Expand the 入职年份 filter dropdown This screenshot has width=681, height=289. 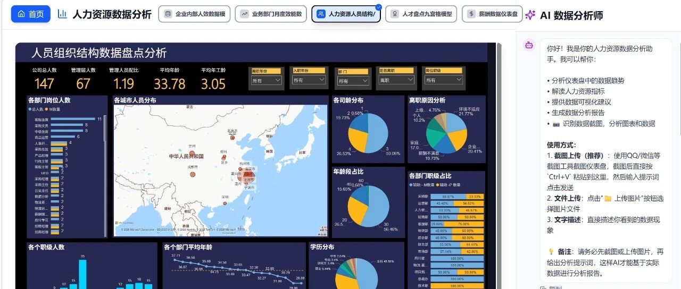309,80
